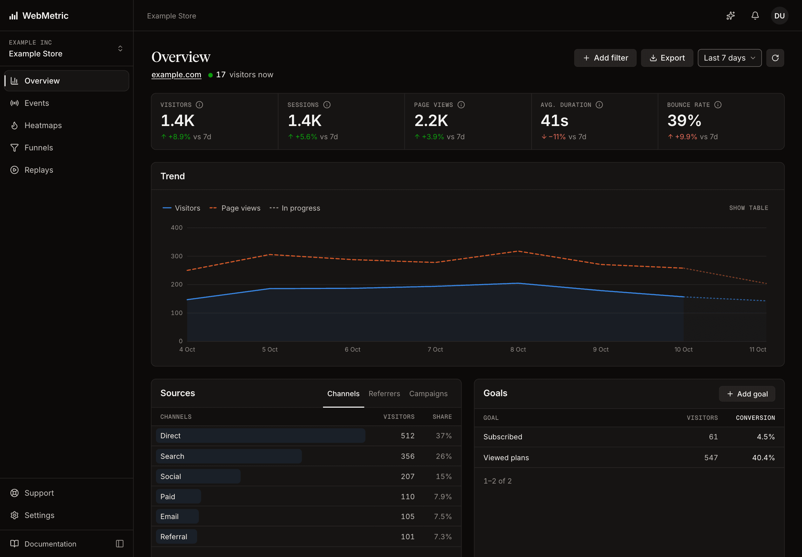The image size is (802, 557).
Task: Open the DU user avatar menu
Action: coord(779,16)
